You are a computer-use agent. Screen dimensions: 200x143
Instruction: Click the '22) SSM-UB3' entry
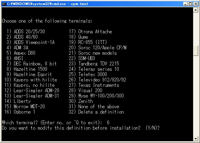coord(82,58)
